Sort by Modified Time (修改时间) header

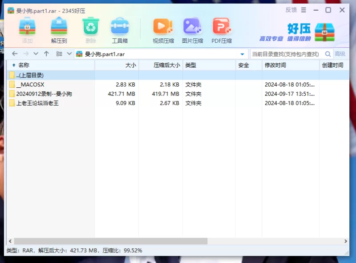coord(291,65)
